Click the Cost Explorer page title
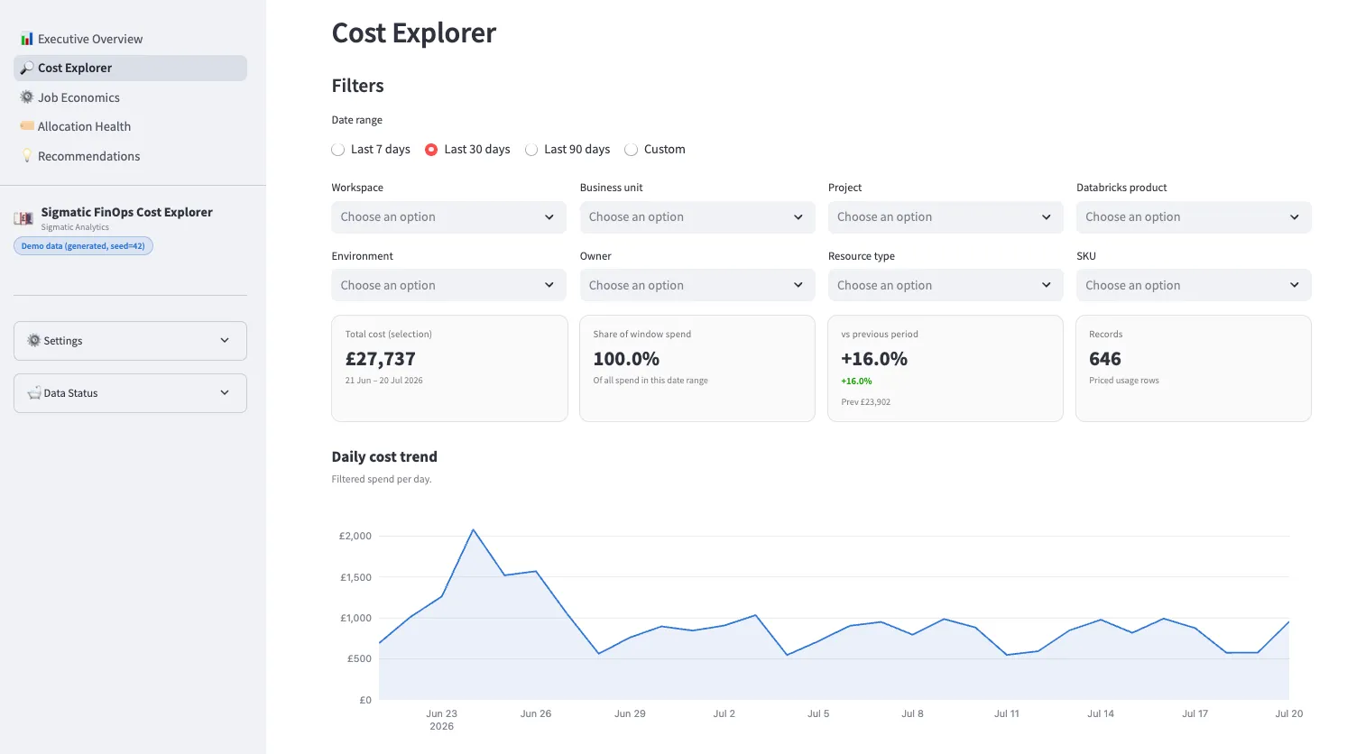Viewport: 1347px width, 754px height. coord(414,33)
